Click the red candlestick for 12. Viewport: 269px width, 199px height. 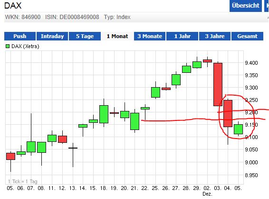pos(62,139)
